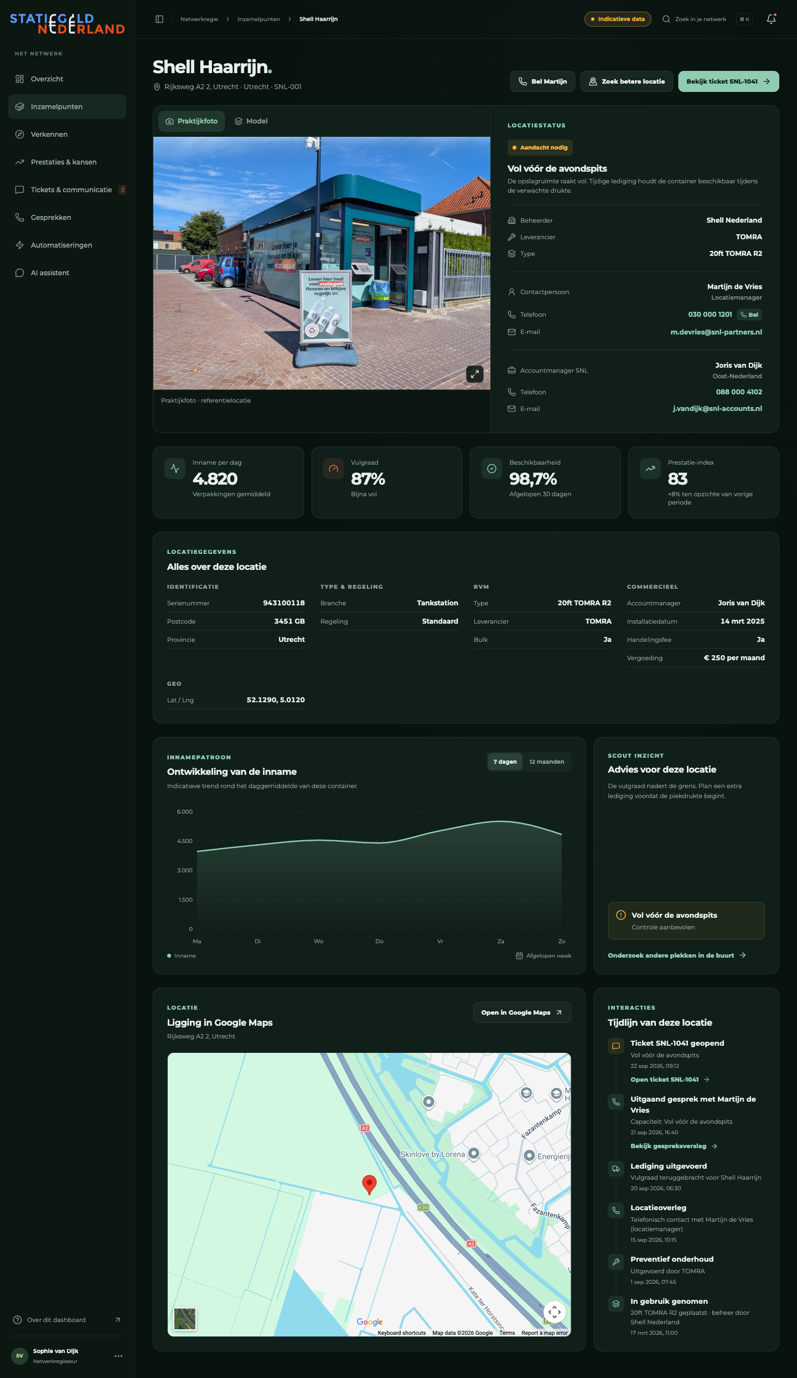Image resolution: width=797 pixels, height=1378 pixels.
Task: Switch to the Praktijkfoto tab
Action: [x=192, y=121]
